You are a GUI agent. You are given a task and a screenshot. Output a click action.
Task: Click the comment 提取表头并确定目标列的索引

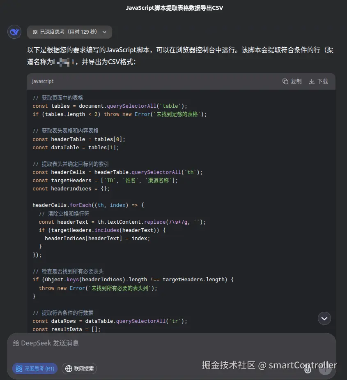pyautogui.click(x=71, y=164)
